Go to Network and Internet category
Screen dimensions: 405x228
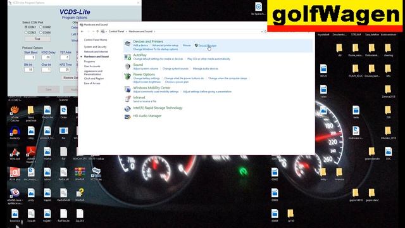tap(96, 52)
